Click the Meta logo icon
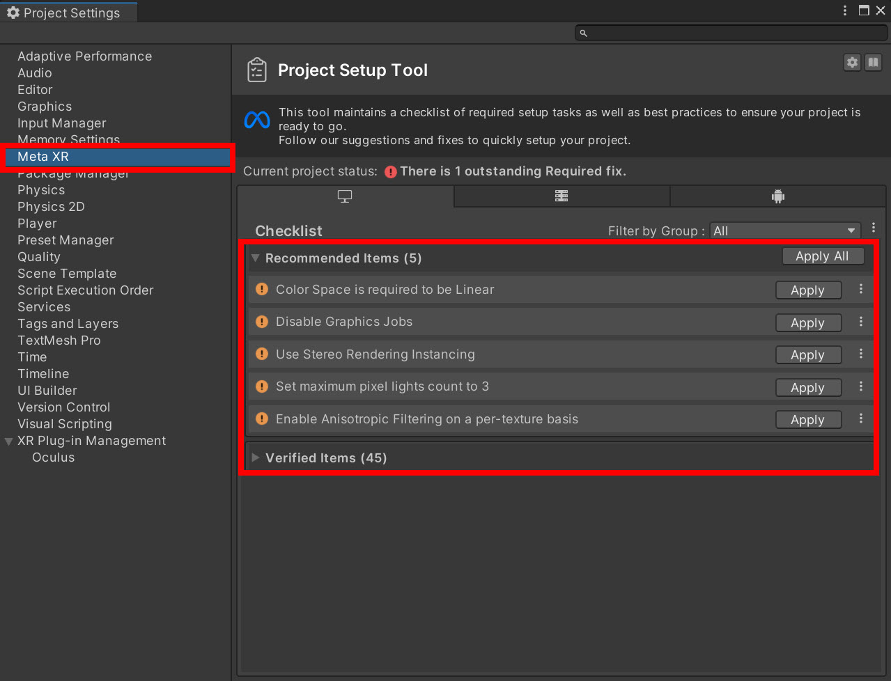The height and width of the screenshot is (681, 891). point(257,120)
